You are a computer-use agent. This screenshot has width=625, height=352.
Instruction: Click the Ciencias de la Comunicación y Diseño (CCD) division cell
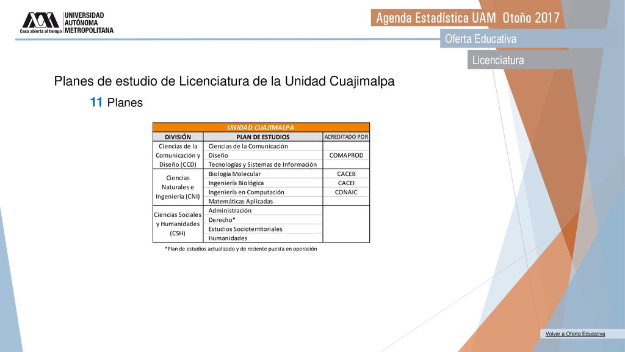click(x=178, y=155)
